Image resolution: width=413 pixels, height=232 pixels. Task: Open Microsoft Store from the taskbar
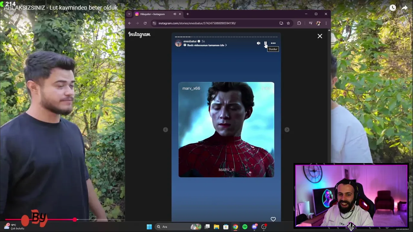(x=226, y=227)
